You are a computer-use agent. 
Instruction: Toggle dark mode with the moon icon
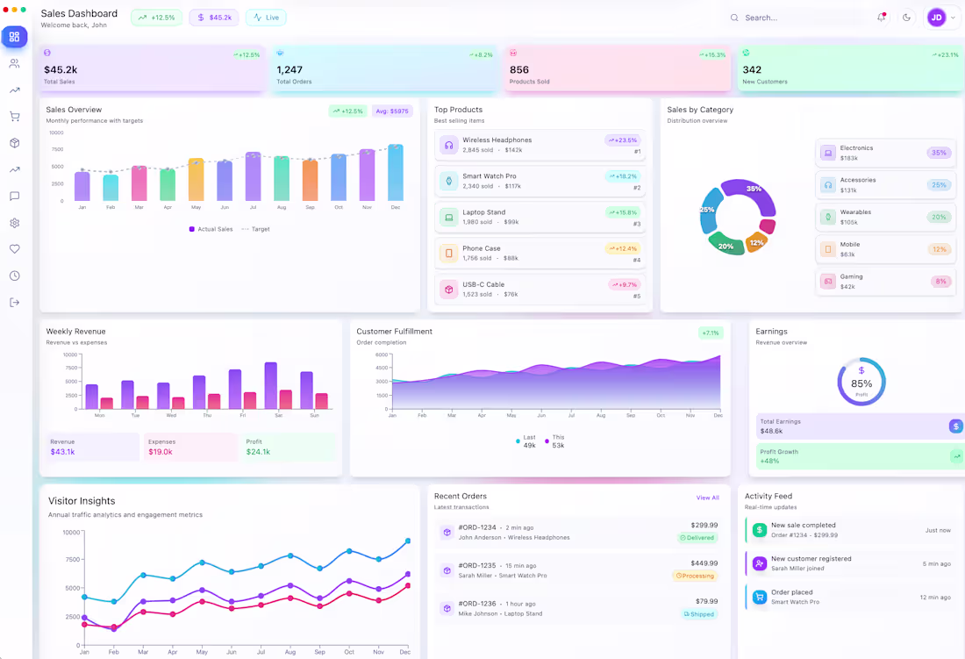pyautogui.click(x=906, y=17)
